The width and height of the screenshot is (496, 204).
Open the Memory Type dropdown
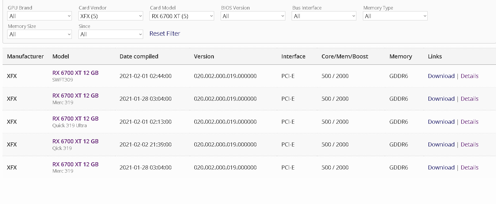(x=395, y=16)
